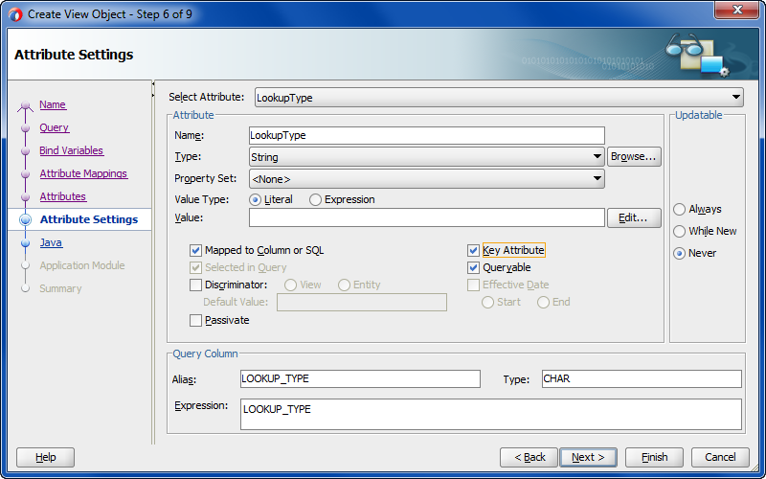This screenshot has height=479, width=766.
Task: Click the Name step bullet icon
Action: (x=25, y=105)
